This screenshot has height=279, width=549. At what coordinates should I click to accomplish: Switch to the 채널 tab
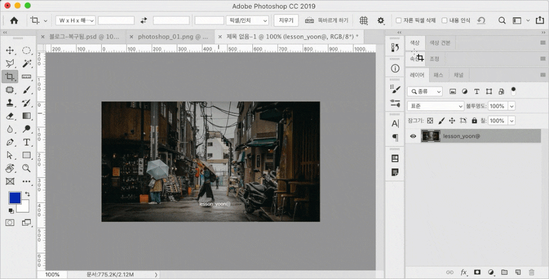coord(458,75)
